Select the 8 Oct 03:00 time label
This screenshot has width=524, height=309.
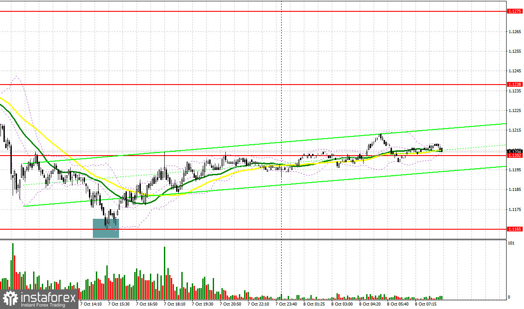point(341,303)
